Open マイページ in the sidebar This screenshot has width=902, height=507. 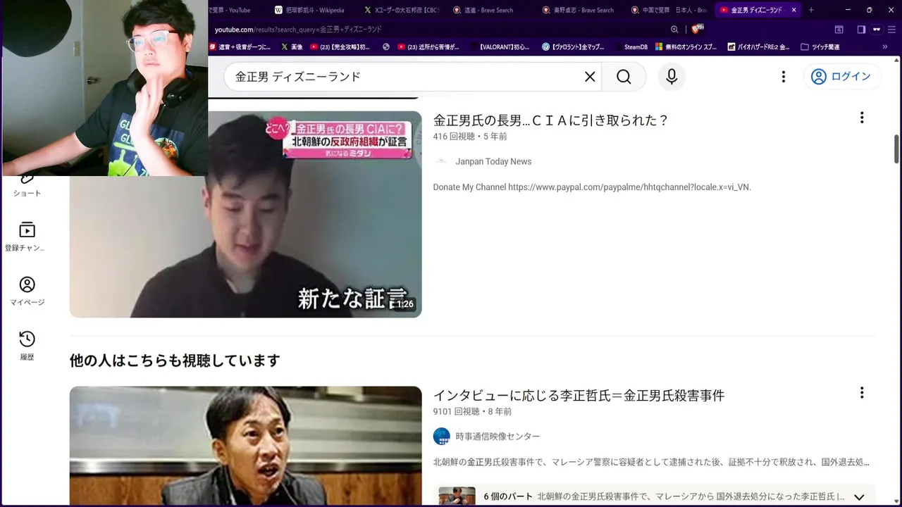[27, 292]
